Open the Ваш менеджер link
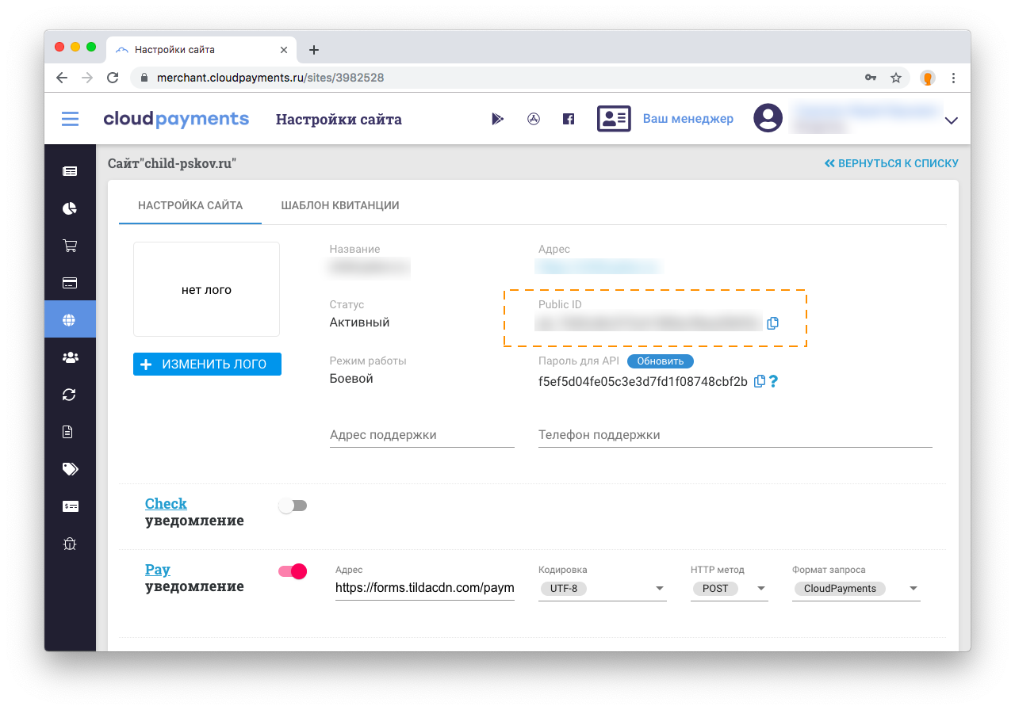Viewport: 1015px width, 710px height. coord(688,119)
